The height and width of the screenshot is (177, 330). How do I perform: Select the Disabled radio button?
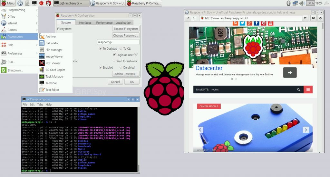(x=121, y=67)
